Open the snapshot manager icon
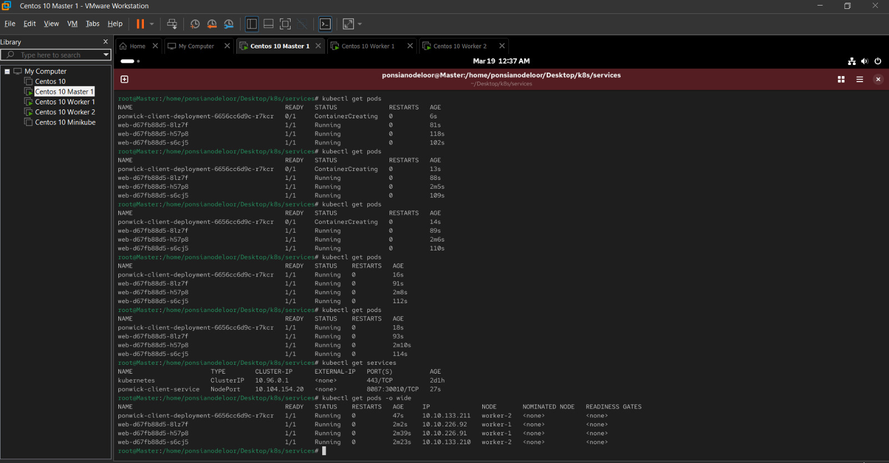Viewport: 889px width, 463px height. click(229, 24)
